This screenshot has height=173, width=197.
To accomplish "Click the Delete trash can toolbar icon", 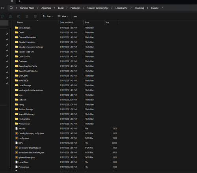I will click(x=35, y=16).
